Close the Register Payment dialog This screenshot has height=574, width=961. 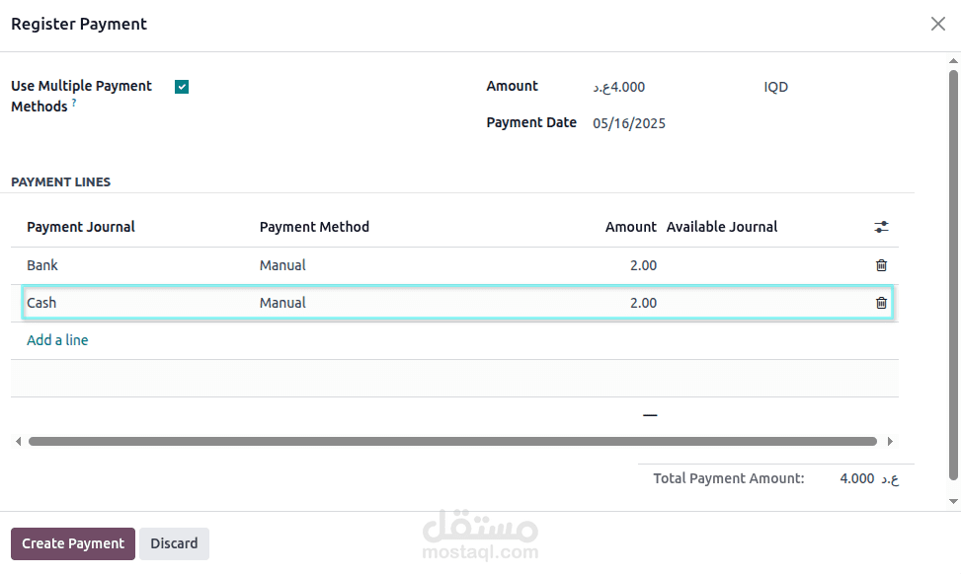pos(937,24)
